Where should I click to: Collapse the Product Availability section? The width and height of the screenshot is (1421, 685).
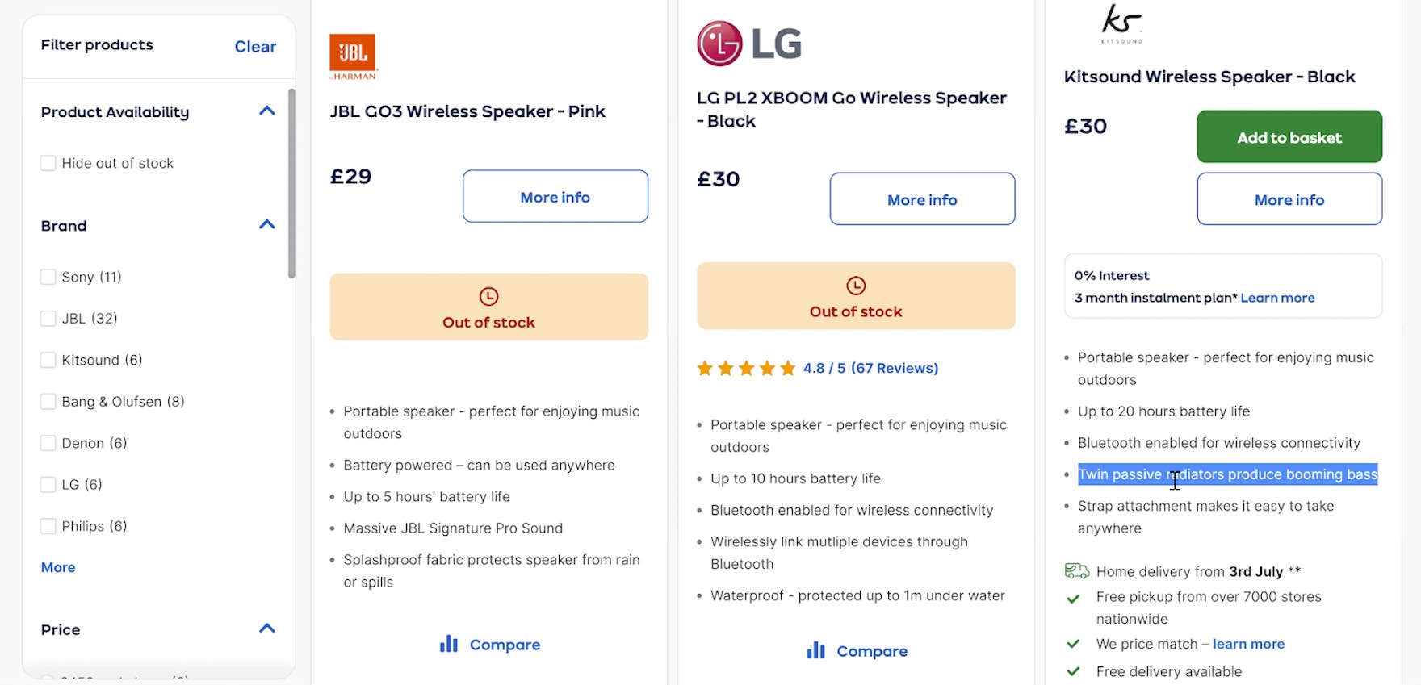click(266, 111)
